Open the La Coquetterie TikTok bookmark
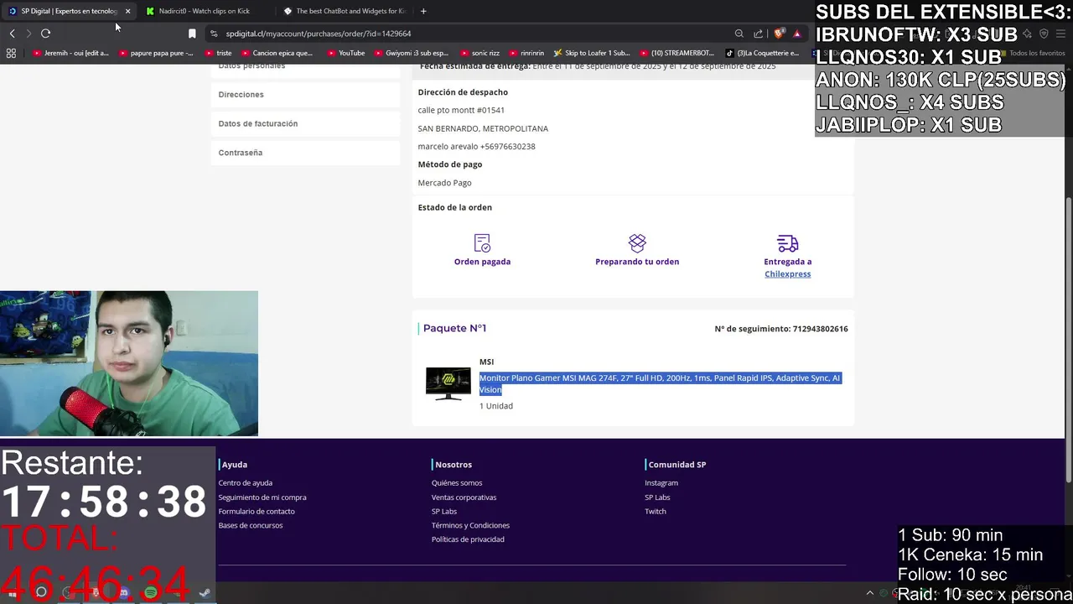The height and width of the screenshot is (604, 1073). 762,53
